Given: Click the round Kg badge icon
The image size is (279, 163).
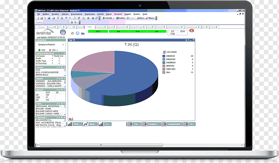Looking at the screenshot, I should (x=63, y=32).
